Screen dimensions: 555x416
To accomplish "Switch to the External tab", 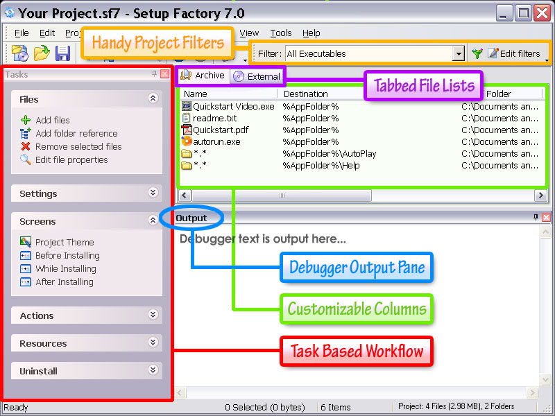I will click(257, 76).
